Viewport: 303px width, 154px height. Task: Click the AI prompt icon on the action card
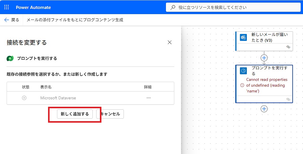[243, 71]
